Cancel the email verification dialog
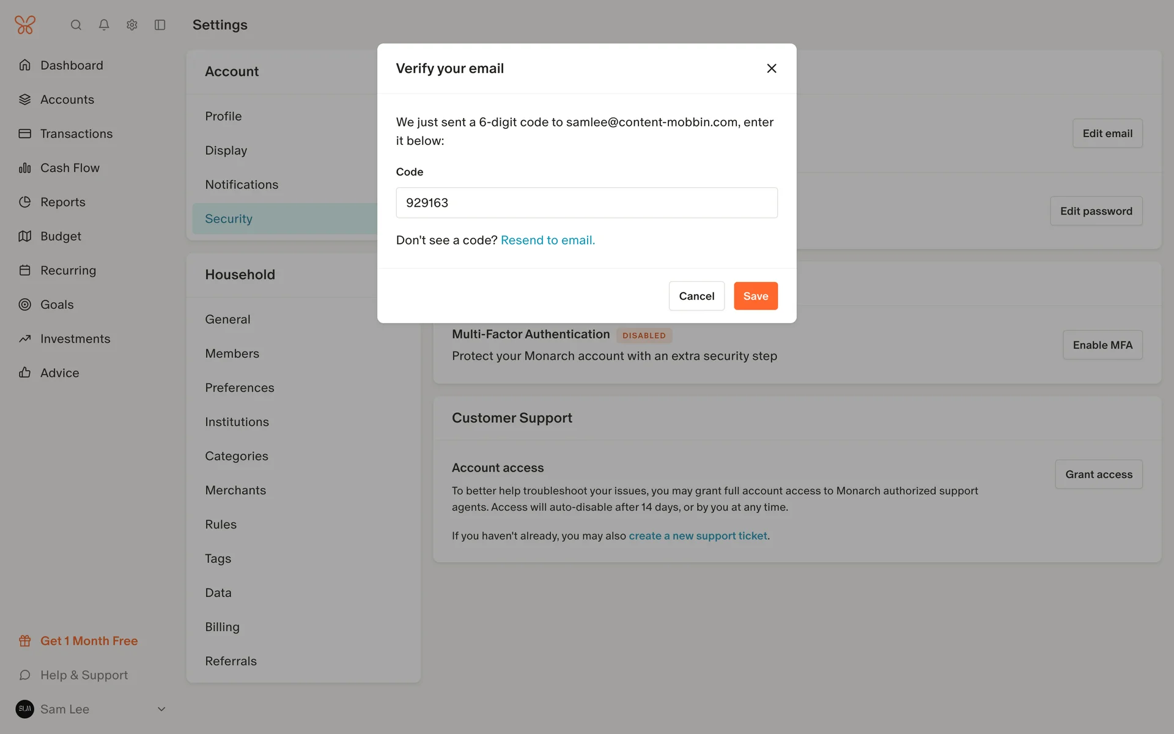 click(x=696, y=296)
